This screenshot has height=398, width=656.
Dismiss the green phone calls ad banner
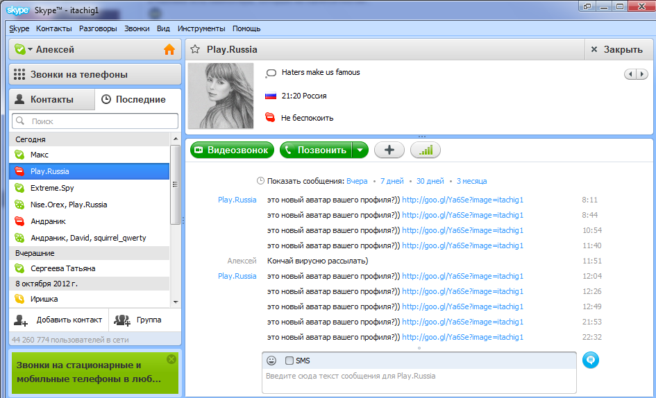pos(171,359)
